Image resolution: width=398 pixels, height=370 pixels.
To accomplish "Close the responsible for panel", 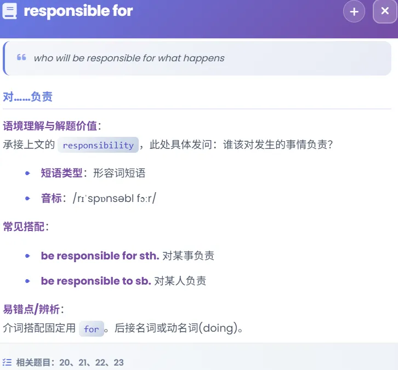I will pos(385,11).
